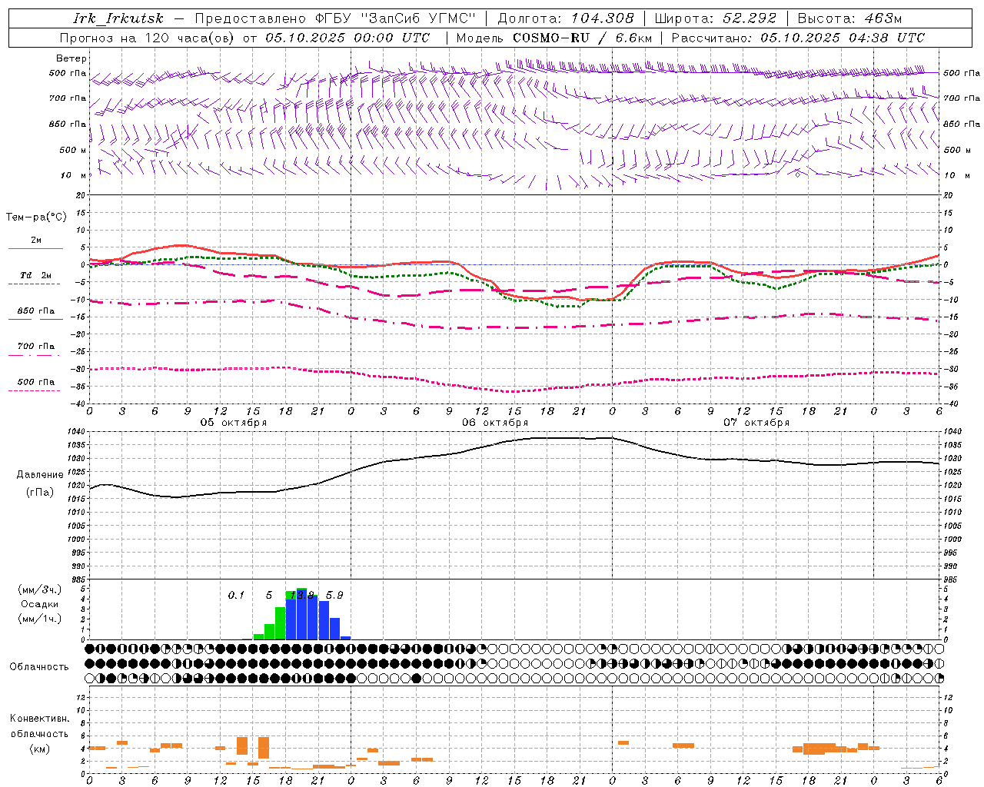Screen dimensions: 984x787
Task: Click the Конвективн. облачность label
Action: coord(39,726)
